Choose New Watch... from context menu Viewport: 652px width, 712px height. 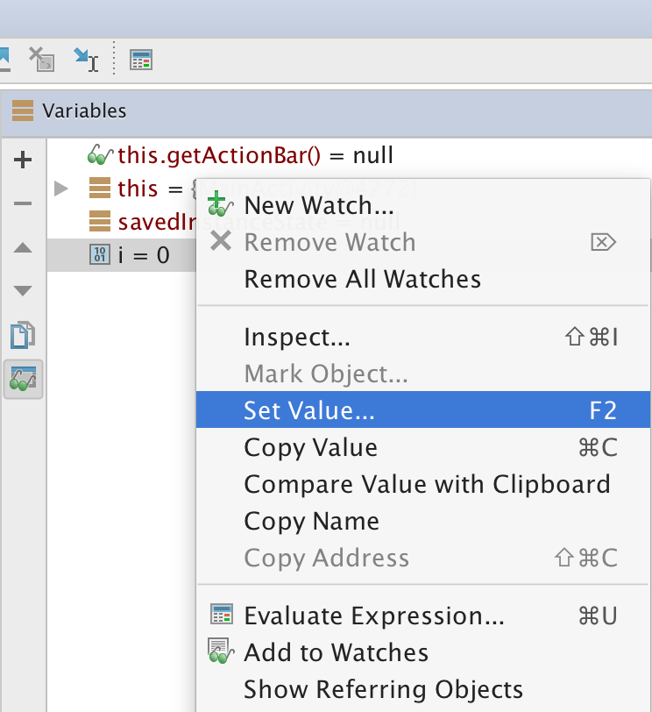tap(319, 205)
